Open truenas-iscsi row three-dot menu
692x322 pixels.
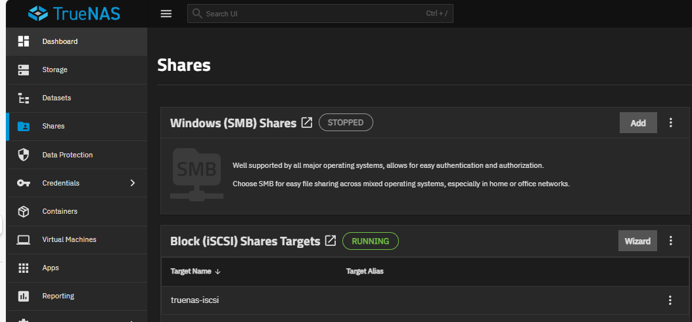(x=670, y=300)
